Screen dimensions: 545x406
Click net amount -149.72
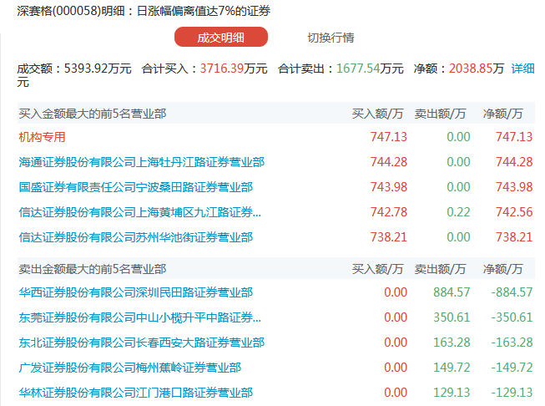click(x=512, y=368)
